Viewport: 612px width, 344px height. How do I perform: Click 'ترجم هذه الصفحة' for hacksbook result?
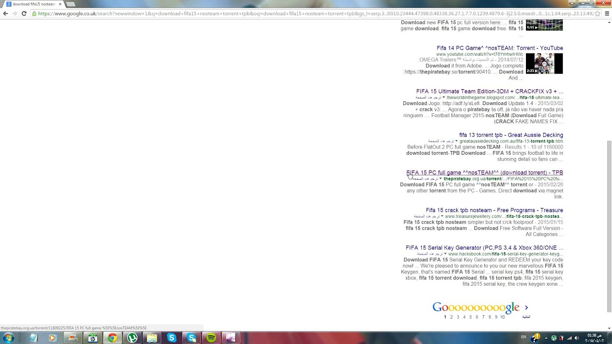tap(430, 254)
